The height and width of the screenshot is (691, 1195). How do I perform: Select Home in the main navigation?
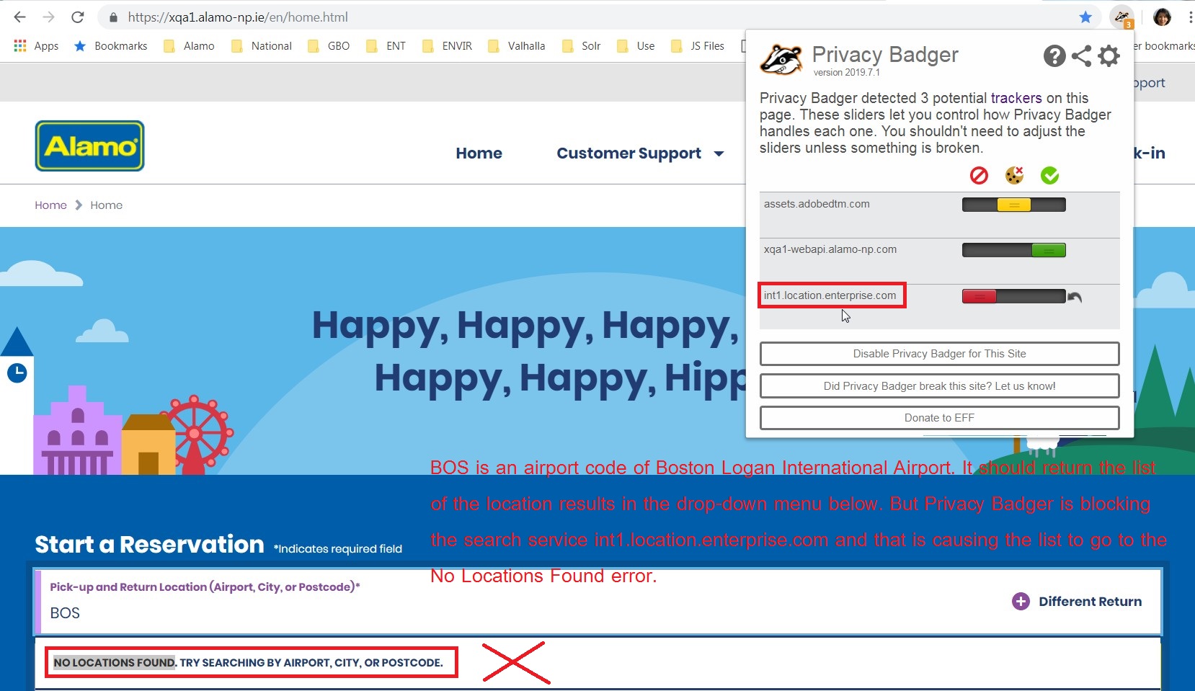[479, 153]
